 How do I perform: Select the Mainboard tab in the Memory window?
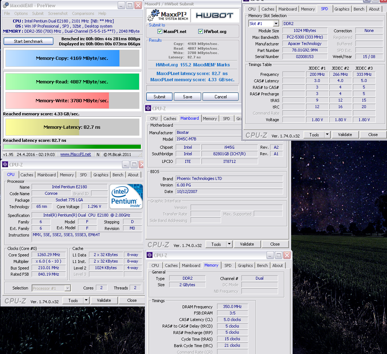pyautogui.click(x=191, y=265)
